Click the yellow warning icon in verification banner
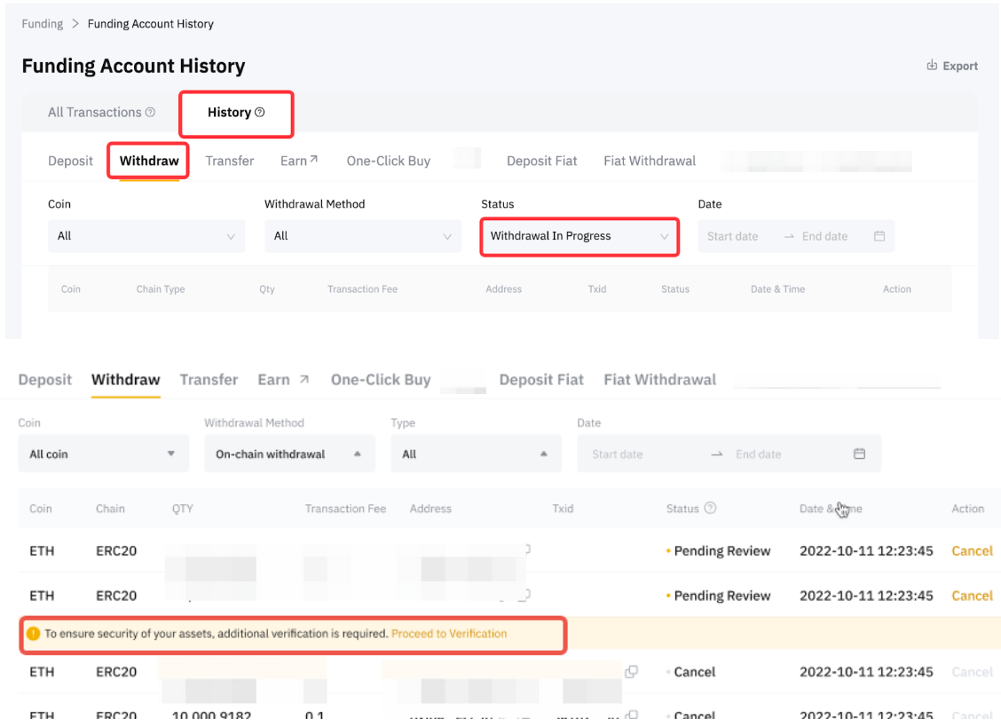Viewport: 1001px width, 726px height. [x=33, y=634]
